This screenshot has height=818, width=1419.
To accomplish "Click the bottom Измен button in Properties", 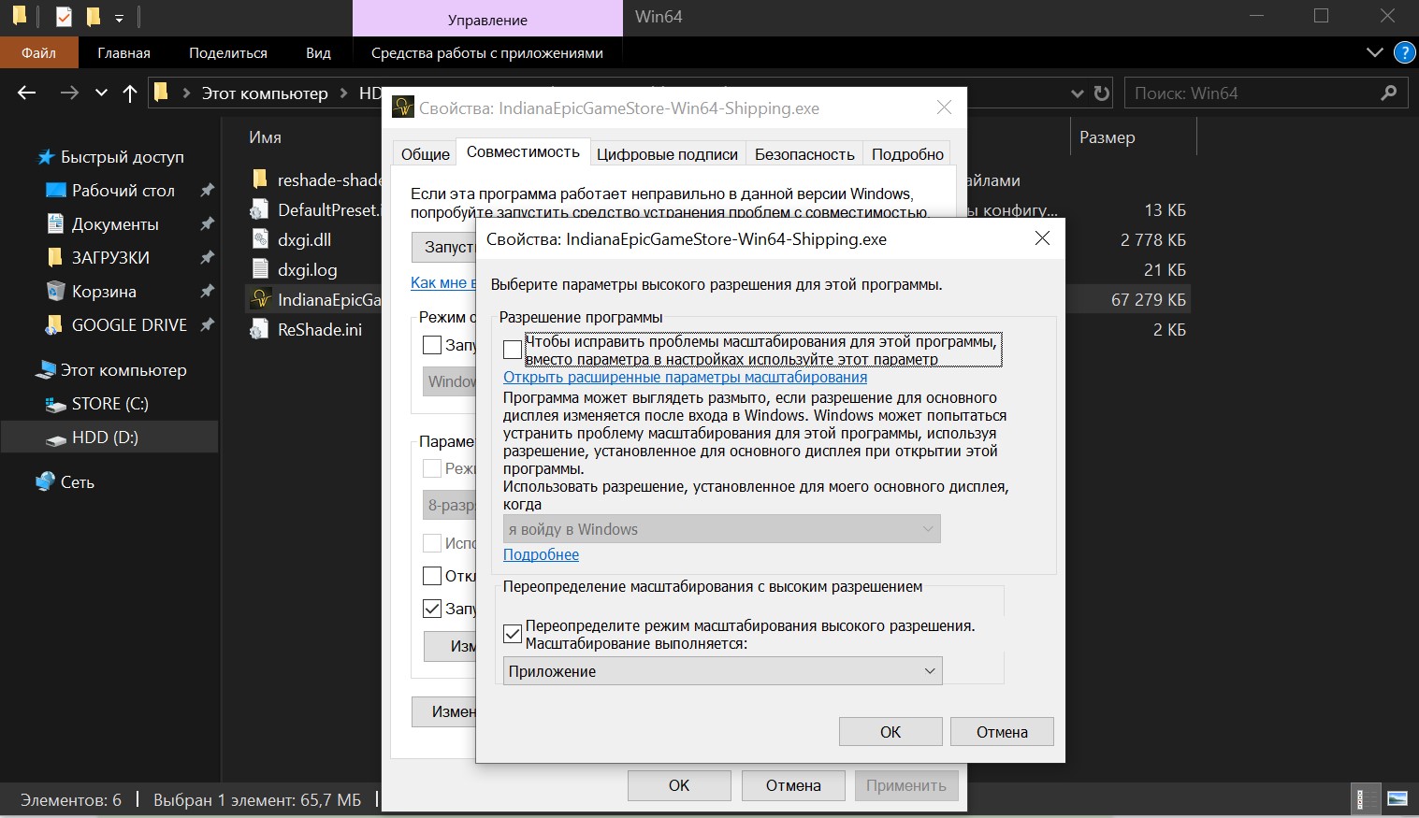I will click(x=444, y=711).
